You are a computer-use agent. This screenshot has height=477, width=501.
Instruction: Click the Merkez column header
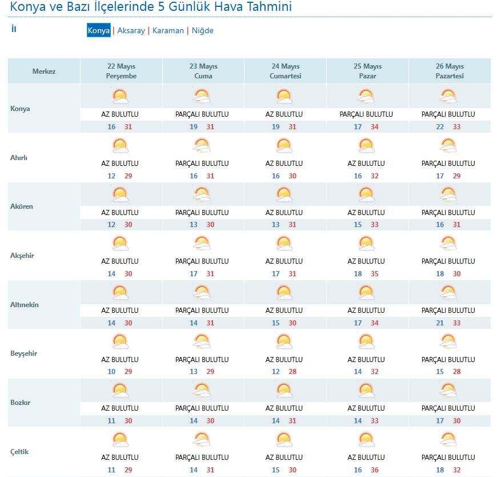(44, 71)
